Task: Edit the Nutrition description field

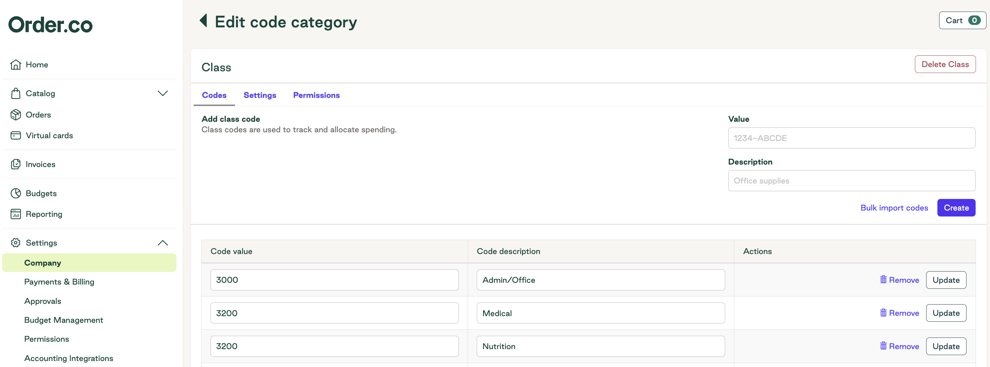Action: (601, 346)
